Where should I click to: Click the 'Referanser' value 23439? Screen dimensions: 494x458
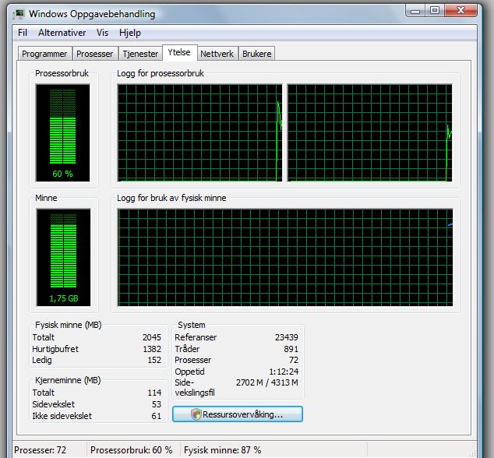[287, 337]
